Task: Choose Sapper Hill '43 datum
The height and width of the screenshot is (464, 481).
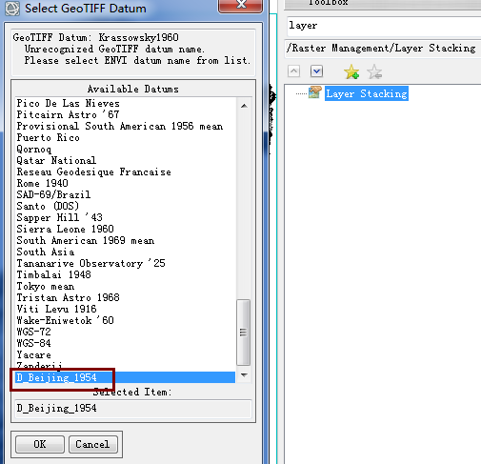Action: (125, 217)
